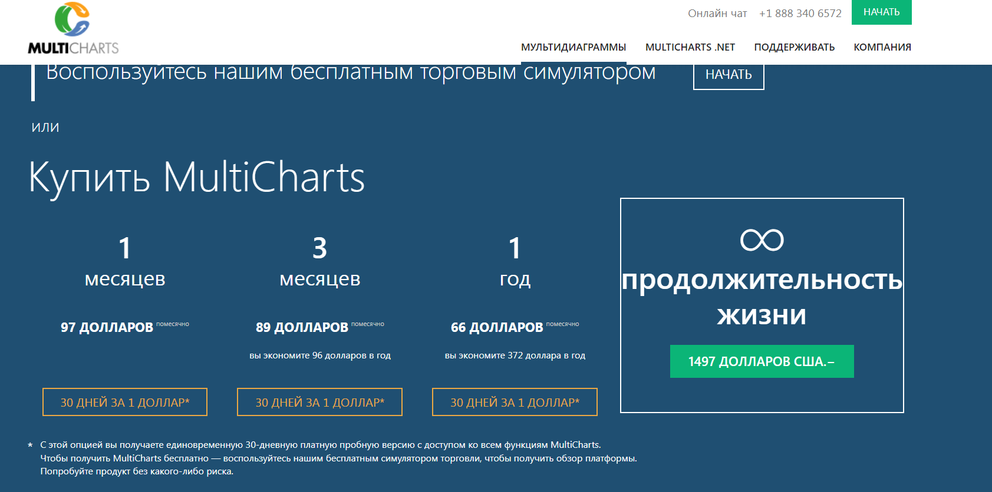The height and width of the screenshot is (492, 992).
Task: Open the Онлайн чат link
Action: point(717,14)
